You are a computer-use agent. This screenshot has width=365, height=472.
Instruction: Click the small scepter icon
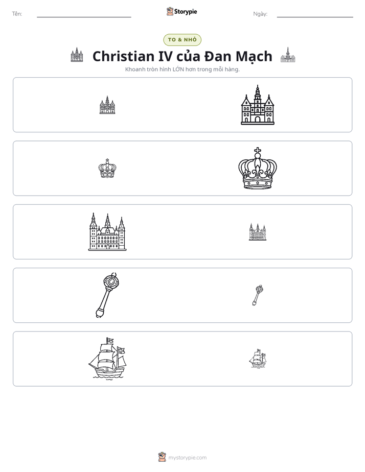(x=258, y=295)
